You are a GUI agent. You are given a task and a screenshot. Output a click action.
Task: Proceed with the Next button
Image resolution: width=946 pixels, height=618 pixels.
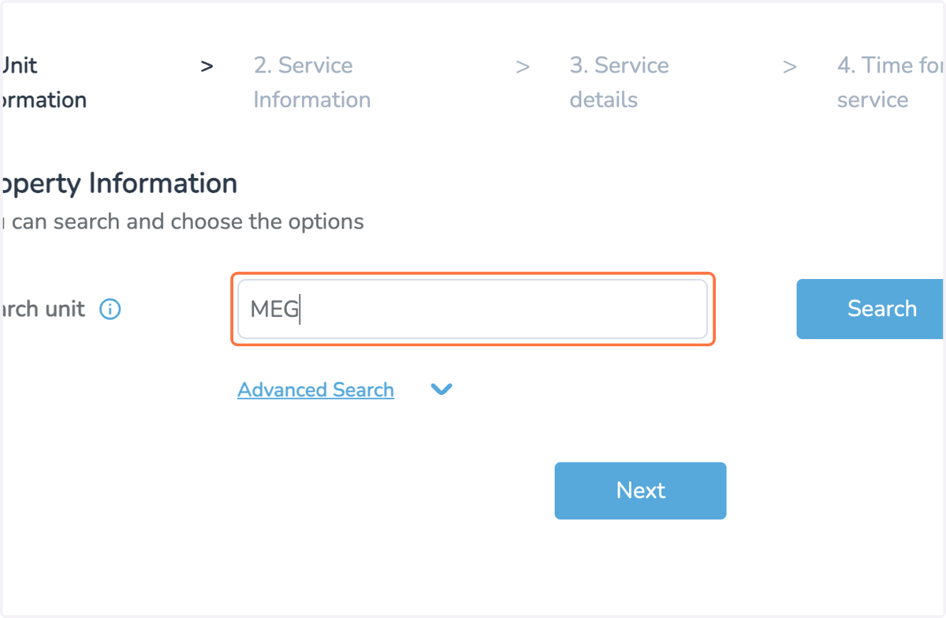pyautogui.click(x=640, y=490)
